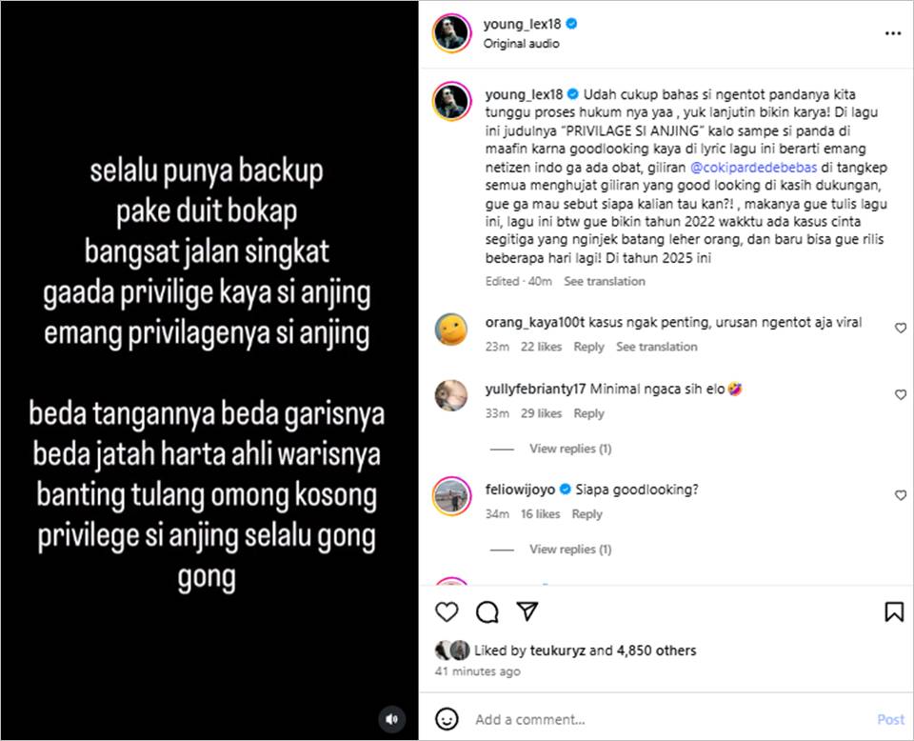Open emoji picker in comment box
Screen dimensions: 914x741
coord(447,719)
